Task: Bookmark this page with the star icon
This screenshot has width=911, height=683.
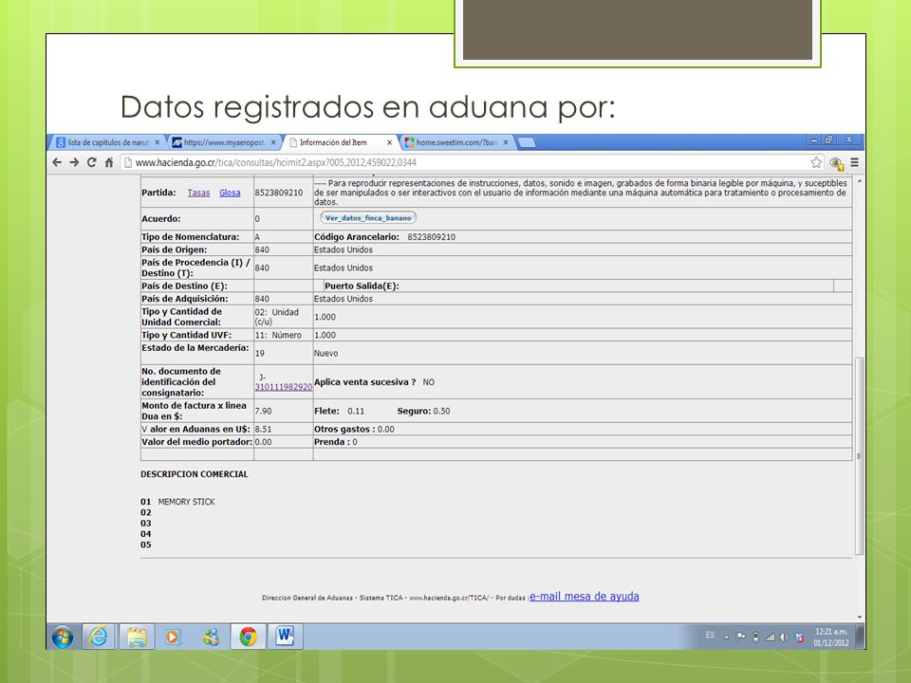Action: [x=816, y=162]
